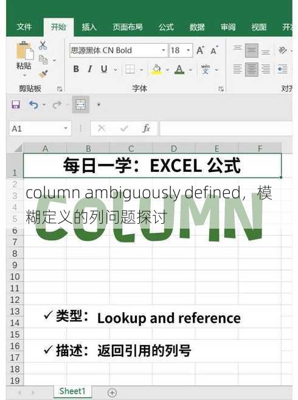Screen dimensions: 298x400
Task: Click the formula cancel X icon
Action: (102, 128)
